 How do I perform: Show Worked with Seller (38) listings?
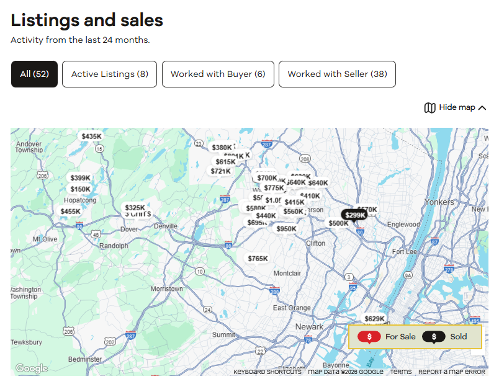[337, 74]
